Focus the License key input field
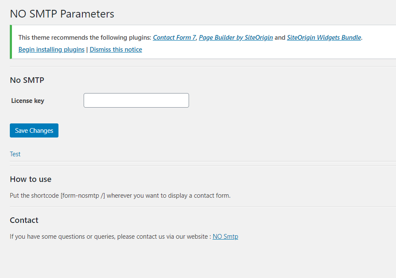This screenshot has width=396, height=278. tap(136, 100)
